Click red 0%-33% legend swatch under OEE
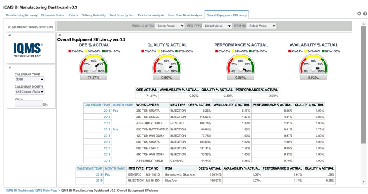The height and width of the screenshot is (194, 368). (70, 51)
